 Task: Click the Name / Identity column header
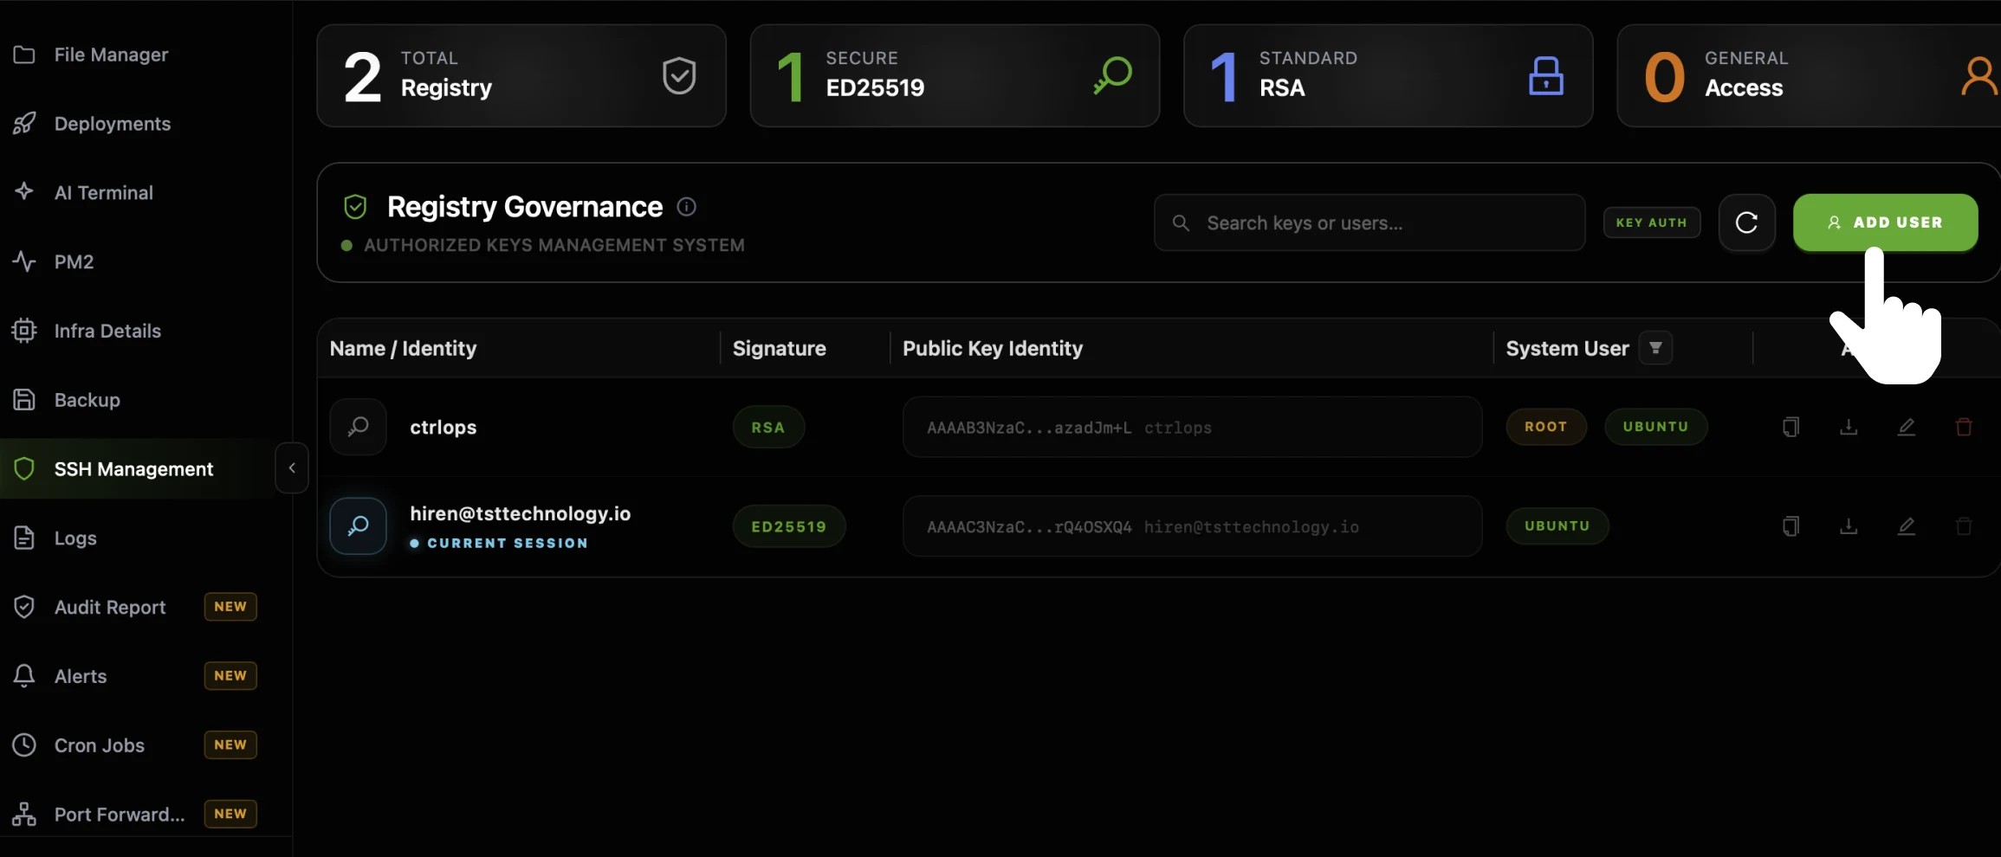point(403,348)
